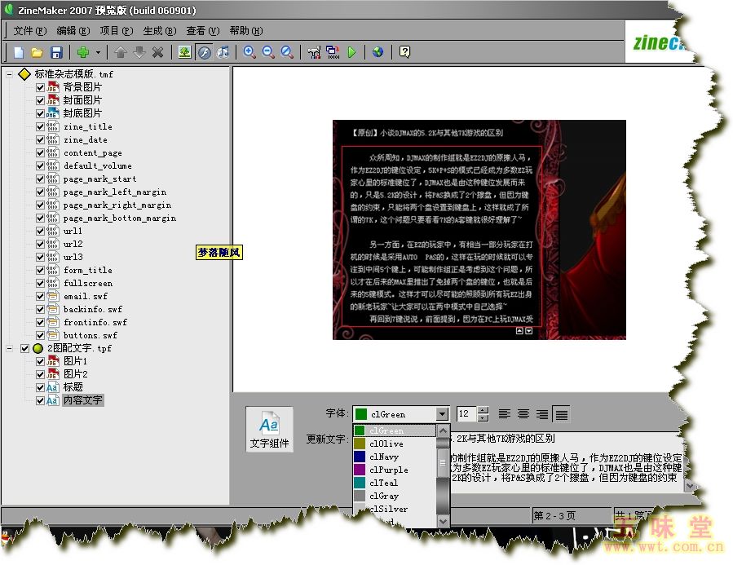Click the music note toolbar icon
The width and height of the screenshot is (733, 565).
[223, 52]
